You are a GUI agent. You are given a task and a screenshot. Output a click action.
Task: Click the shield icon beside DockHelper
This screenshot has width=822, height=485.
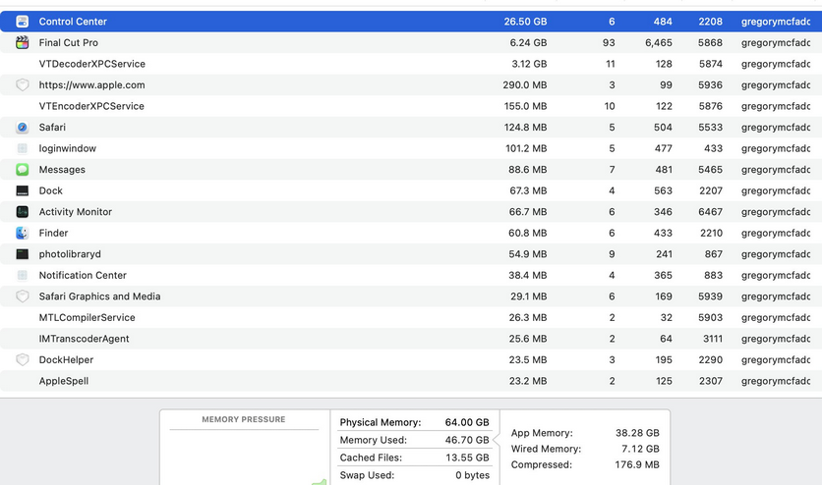(x=23, y=360)
